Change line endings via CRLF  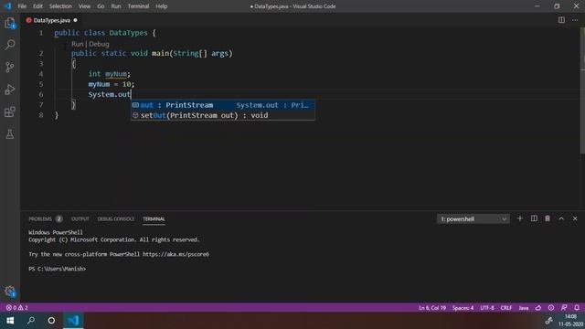pos(505,308)
